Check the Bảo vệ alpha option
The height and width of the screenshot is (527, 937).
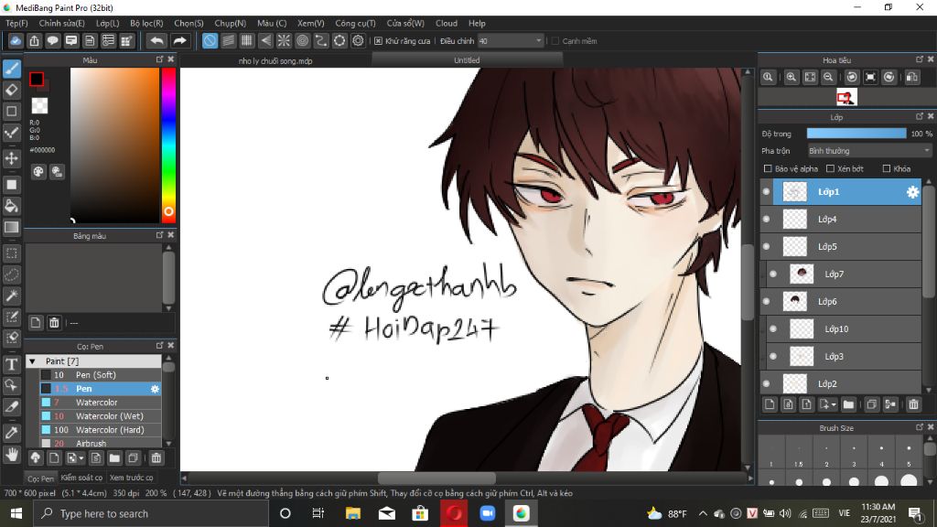(x=768, y=169)
